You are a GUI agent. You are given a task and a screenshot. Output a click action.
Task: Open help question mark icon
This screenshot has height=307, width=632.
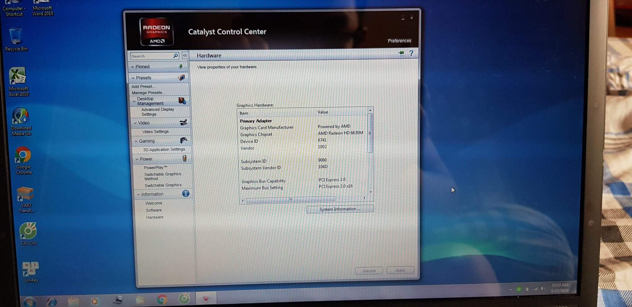[x=411, y=53]
